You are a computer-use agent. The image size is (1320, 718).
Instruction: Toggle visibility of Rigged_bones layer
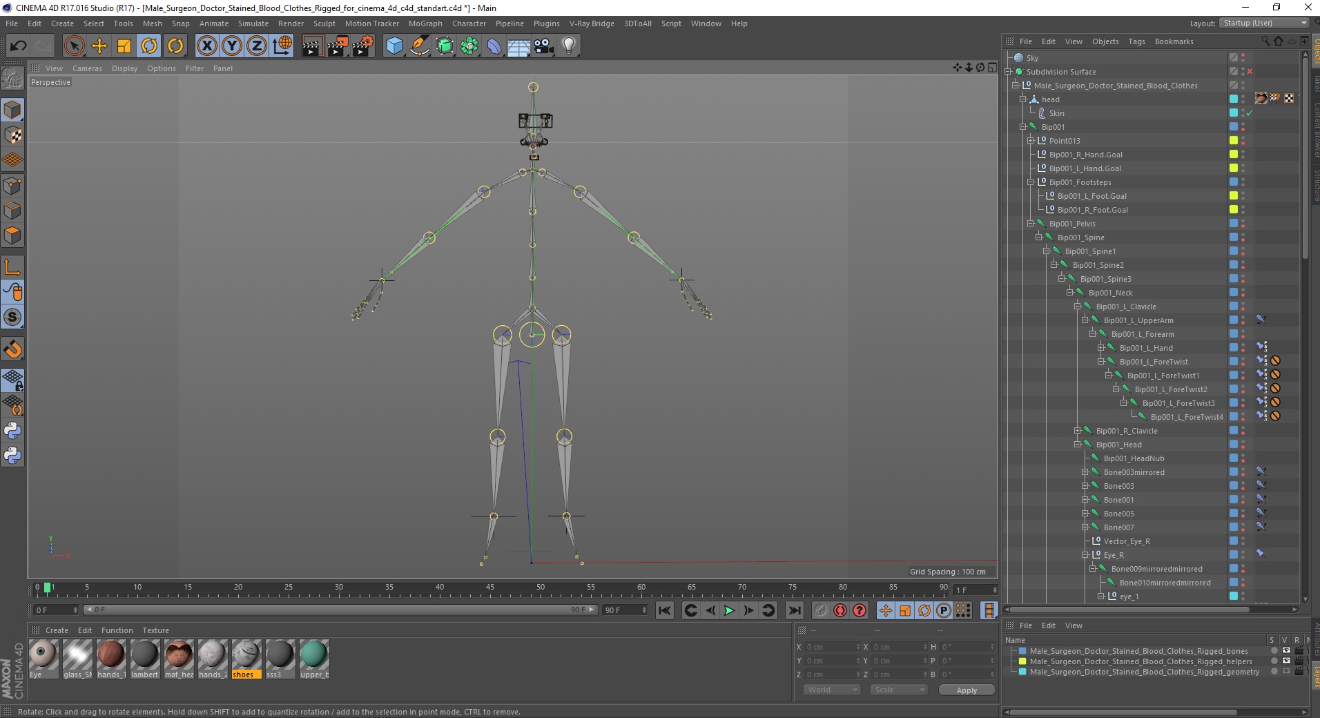(1286, 651)
